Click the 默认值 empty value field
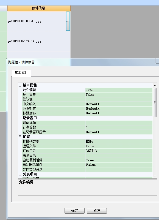The height and width of the screenshot is (220, 159). [119, 99]
